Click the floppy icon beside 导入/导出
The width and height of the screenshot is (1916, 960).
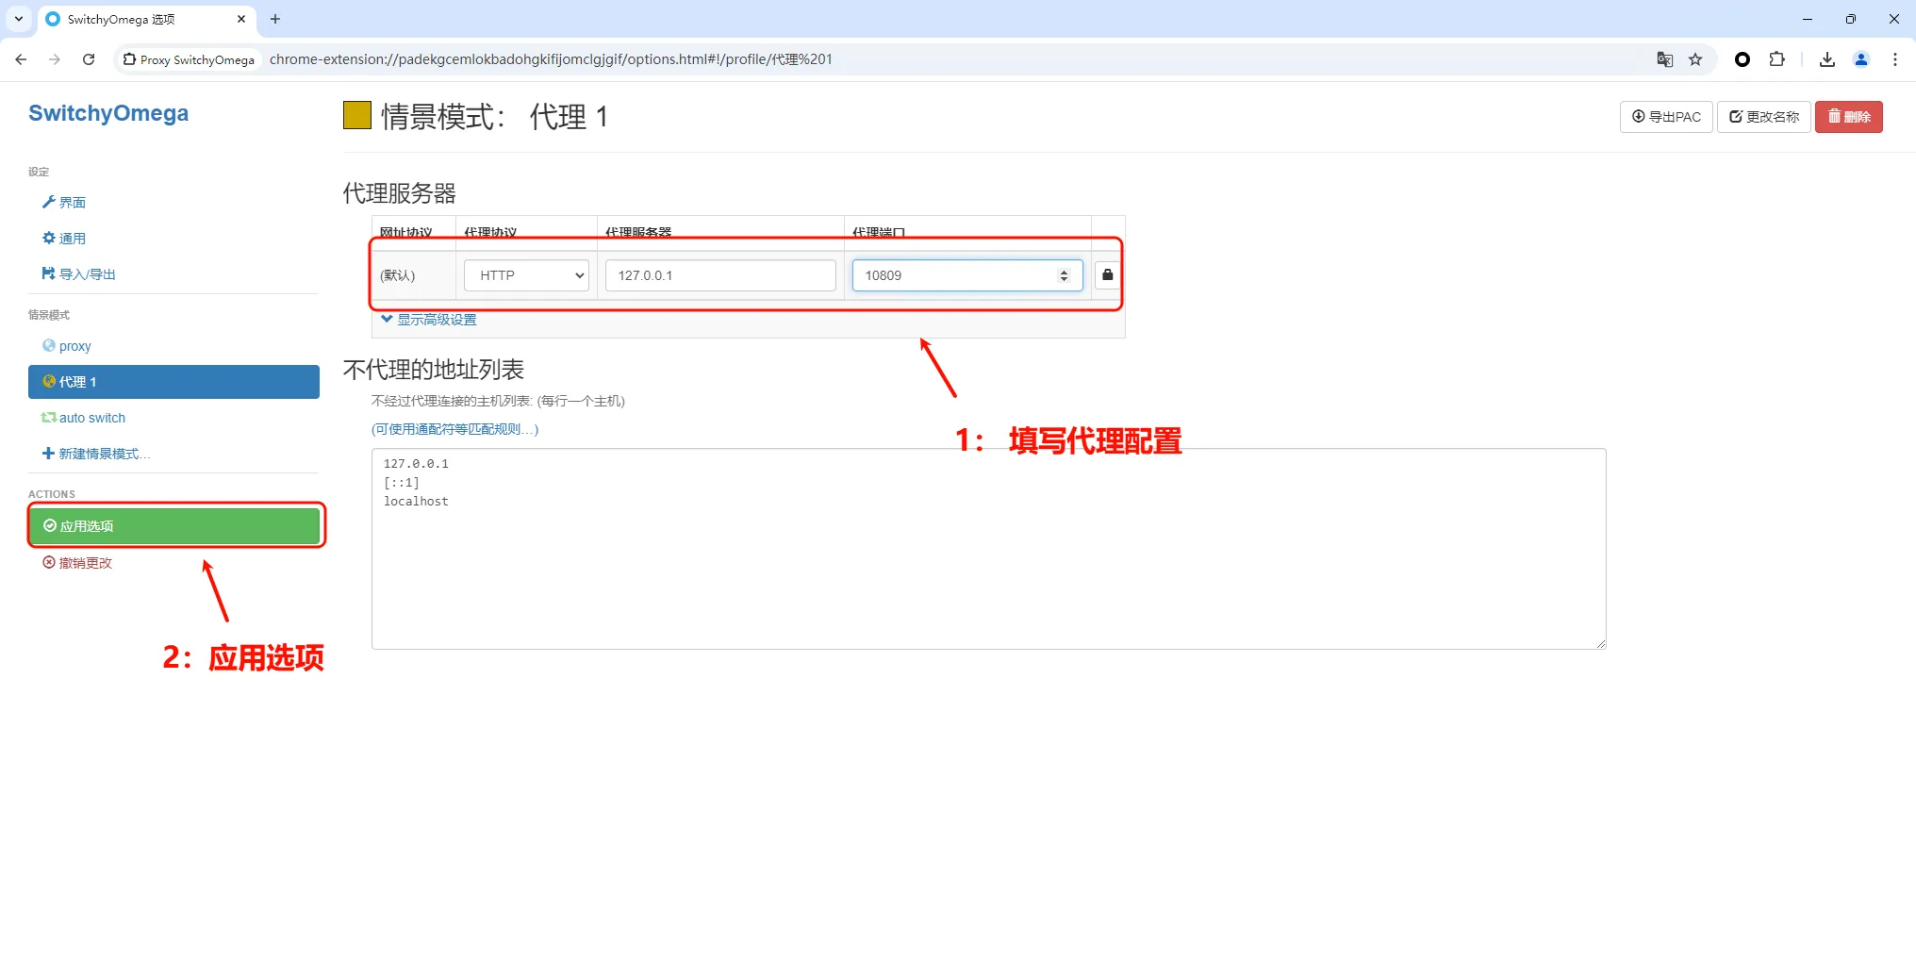tap(49, 273)
